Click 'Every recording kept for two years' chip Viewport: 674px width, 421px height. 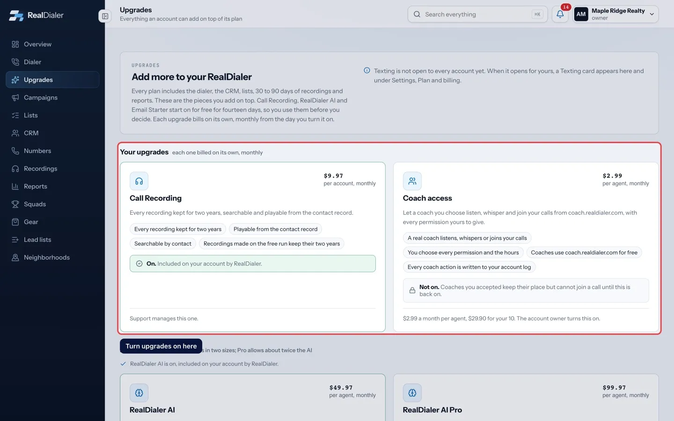pos(178,229)
